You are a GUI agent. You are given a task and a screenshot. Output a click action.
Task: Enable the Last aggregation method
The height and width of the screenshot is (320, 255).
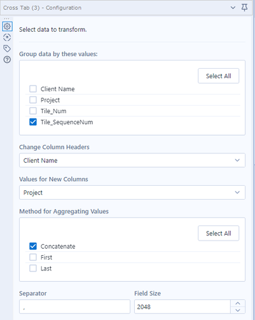33,268
